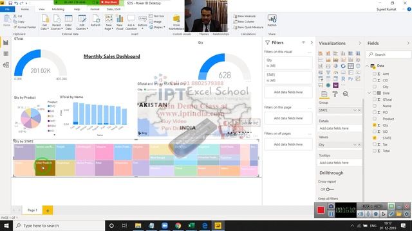Open Recent Sources in the ribbon
Image resolution: width=412 pixels, height=231 pixels.
coord(57,22)
